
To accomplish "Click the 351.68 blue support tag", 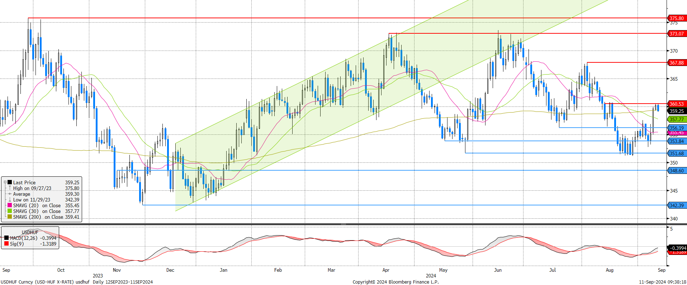I will click(x=677, y=153).
